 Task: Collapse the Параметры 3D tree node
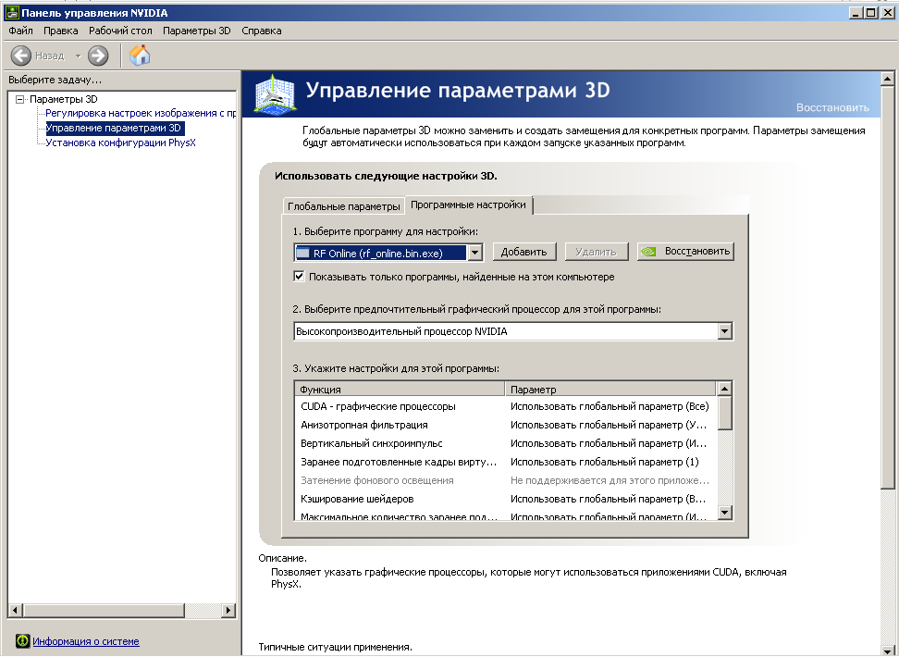pos(20,99)
